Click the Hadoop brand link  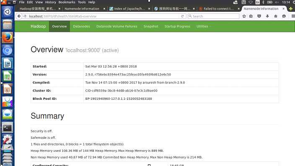(x=38, y=26)
